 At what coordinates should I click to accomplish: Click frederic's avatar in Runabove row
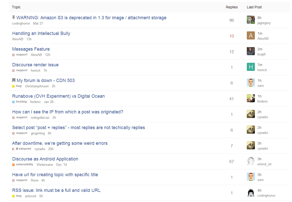pos(251,98)
